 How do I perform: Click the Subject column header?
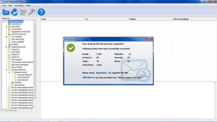(150, 19)
